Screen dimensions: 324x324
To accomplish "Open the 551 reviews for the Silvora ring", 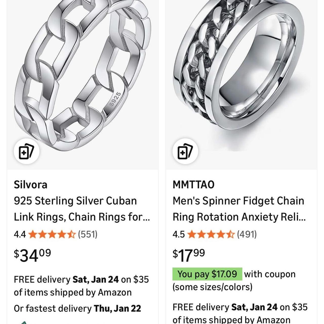I will pos(87,234).
